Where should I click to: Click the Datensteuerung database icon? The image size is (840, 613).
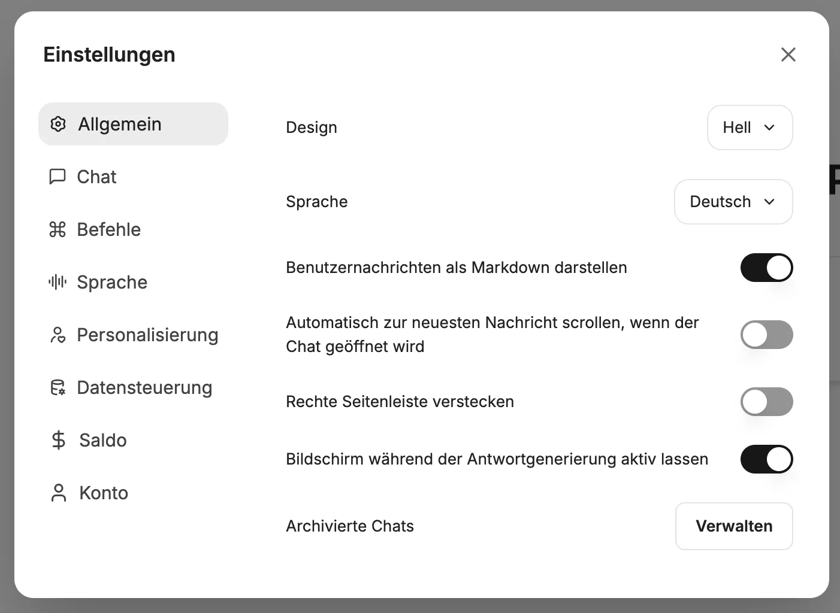click(x=58, y=387)
